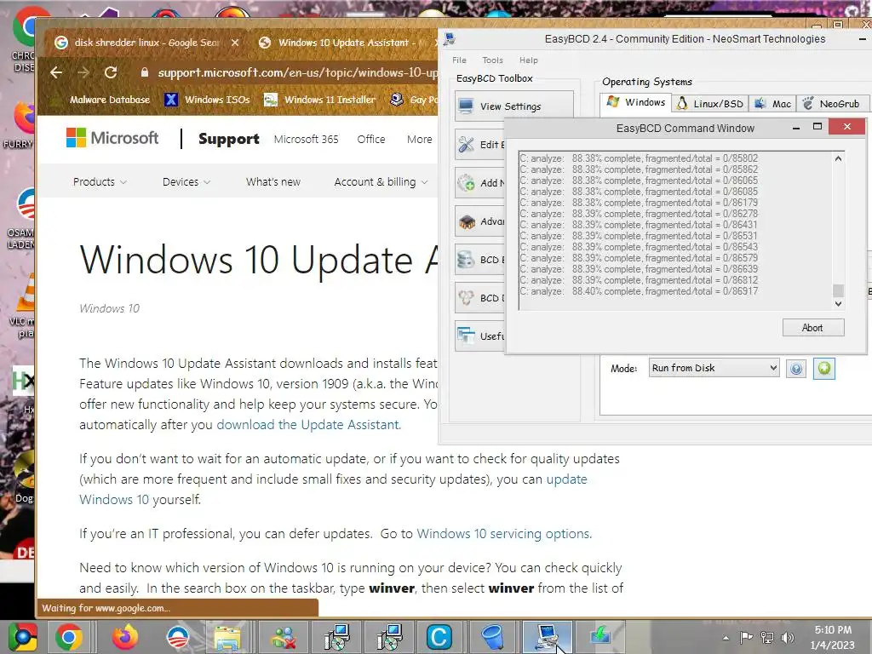Viewport: 872px width, 654px height.
Task: Click the EasyBCD taskbar icon
Action: pyautogui.click(x=548, y=637)
